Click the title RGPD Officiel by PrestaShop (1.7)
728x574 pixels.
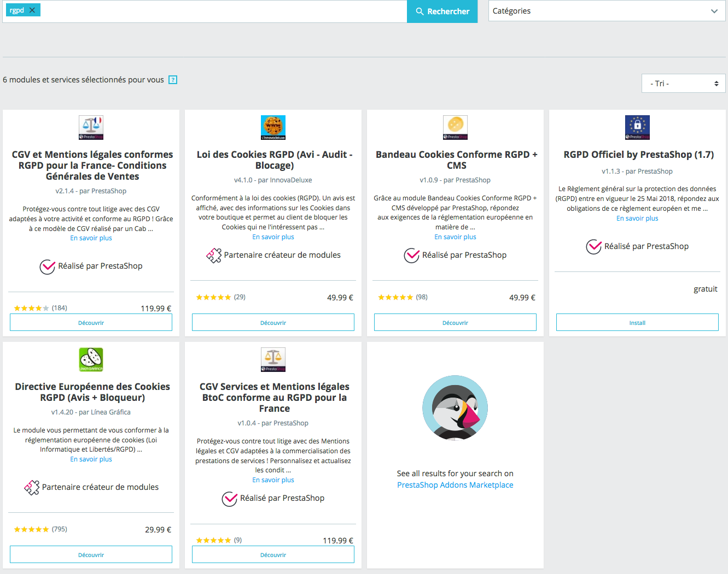coord(639,155)
